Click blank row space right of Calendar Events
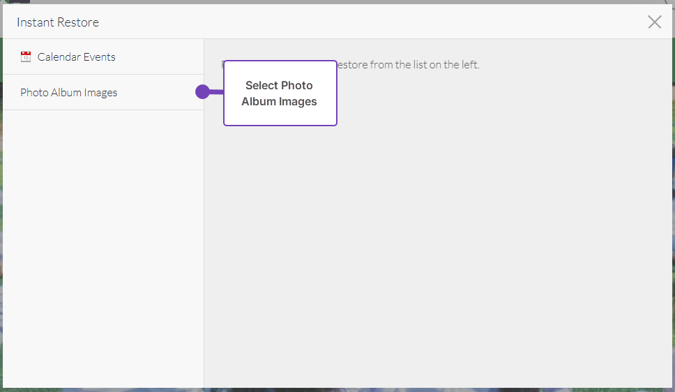The height and width of the screenshot is (392, 675). tap(159, 57)
